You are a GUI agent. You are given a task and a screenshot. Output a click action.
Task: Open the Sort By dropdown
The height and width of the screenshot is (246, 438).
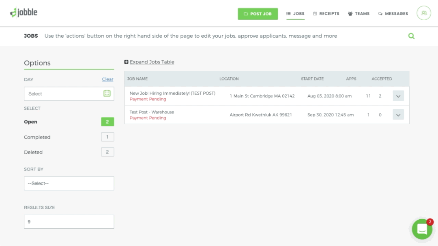coord(69,183)
